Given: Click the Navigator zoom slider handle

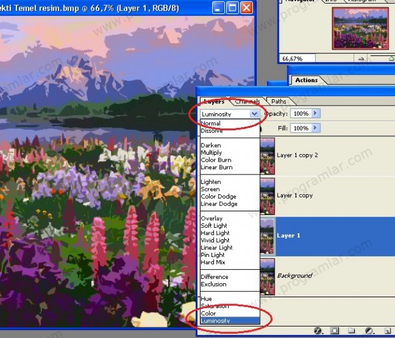Looking at the screenshot, I should (391, 59).
